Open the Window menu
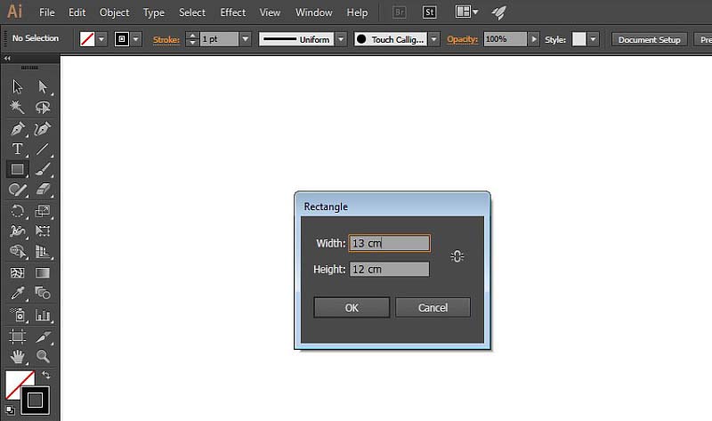712x421 pixels. (314, 12)
